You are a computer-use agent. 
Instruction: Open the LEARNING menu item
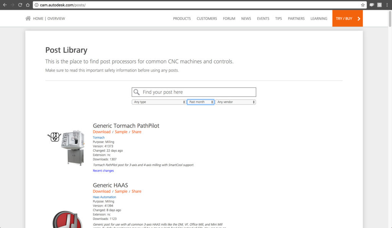click(319, 18)
